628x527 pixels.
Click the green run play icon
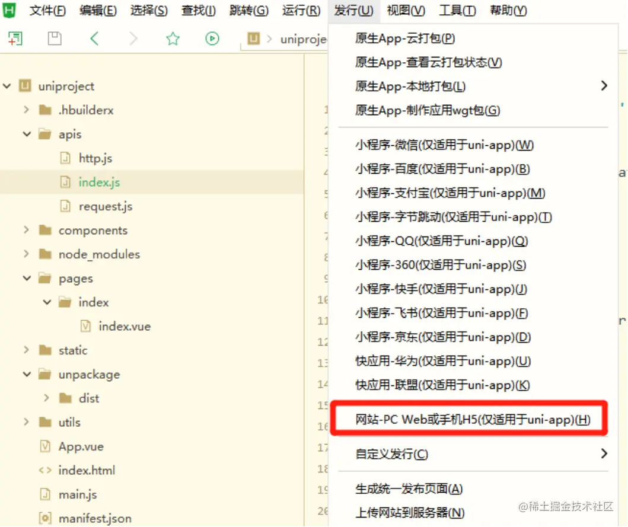click(212, 39)
